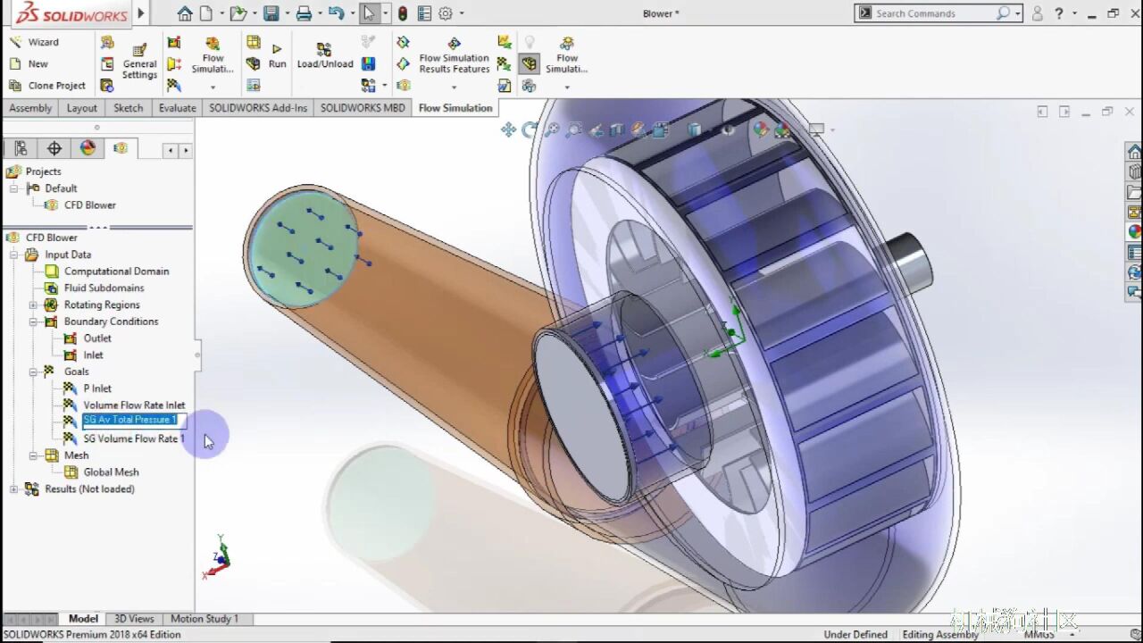Click Load/Unload results
Screen dimensions: 1143x643
click(x=325, y=55)
